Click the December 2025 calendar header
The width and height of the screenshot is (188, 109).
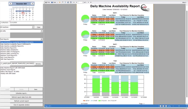[22, 4]
